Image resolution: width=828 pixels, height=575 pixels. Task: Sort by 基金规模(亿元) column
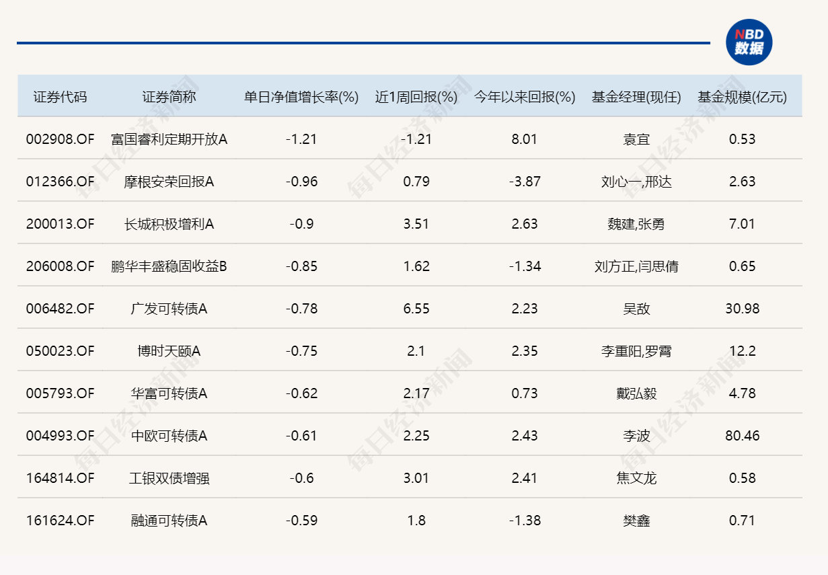(743, 97)
